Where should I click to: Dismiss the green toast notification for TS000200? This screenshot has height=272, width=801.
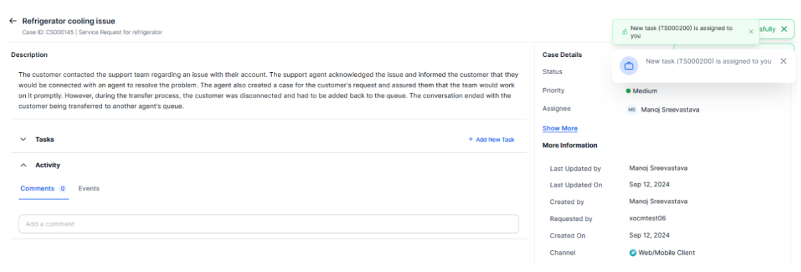[x=751, y=32]
